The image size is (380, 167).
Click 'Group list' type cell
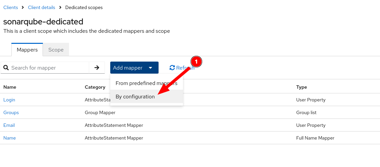[x=306, y=112]
